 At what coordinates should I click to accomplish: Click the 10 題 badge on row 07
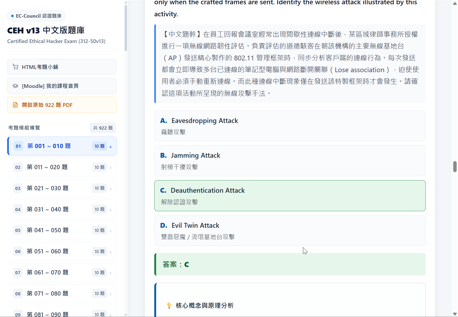[100, 272]
